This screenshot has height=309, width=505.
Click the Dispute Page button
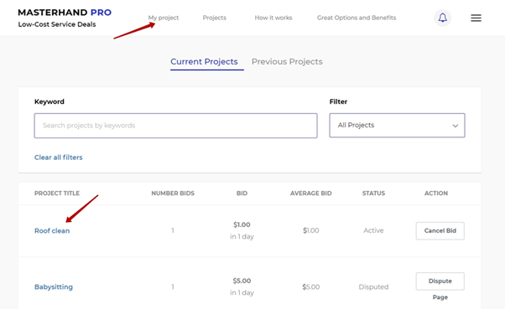click(440, 281)
